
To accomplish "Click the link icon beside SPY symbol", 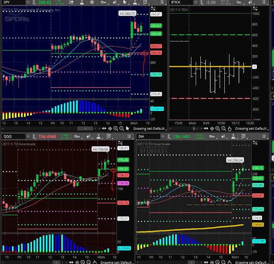I will tap(34, 2).
